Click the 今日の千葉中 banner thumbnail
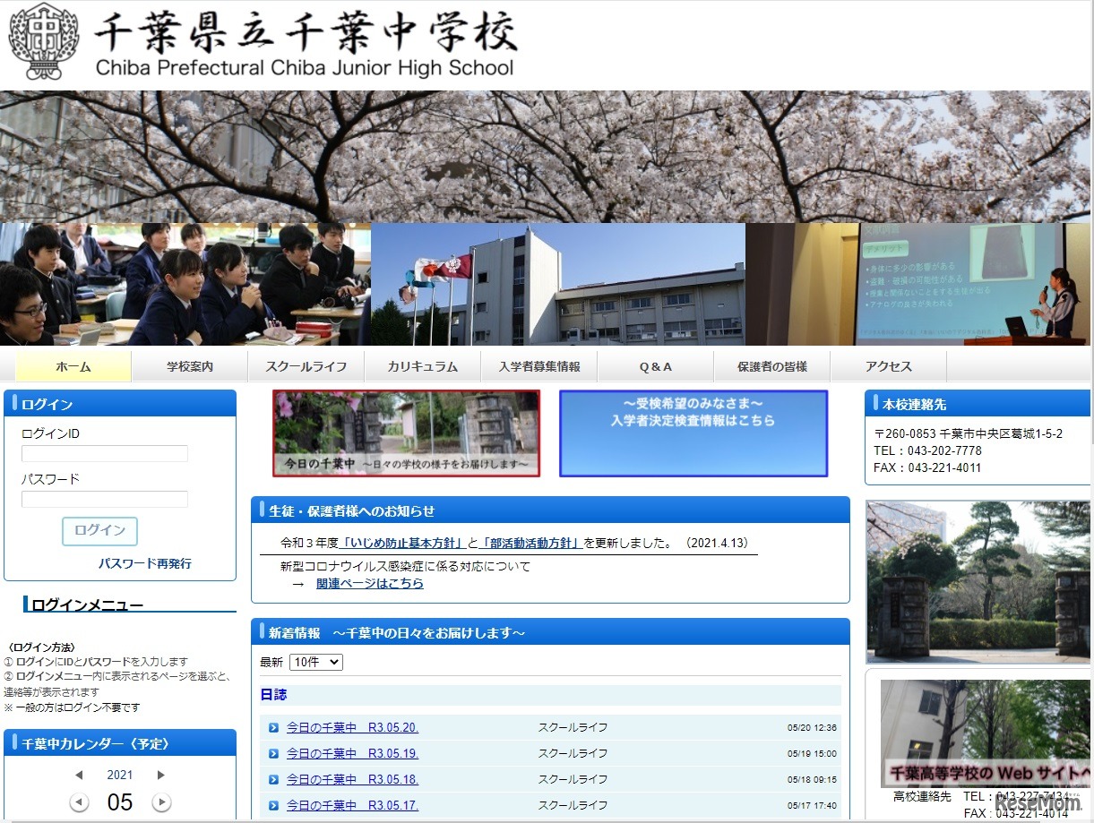The image size is (1094, 823). click(405, 433)
